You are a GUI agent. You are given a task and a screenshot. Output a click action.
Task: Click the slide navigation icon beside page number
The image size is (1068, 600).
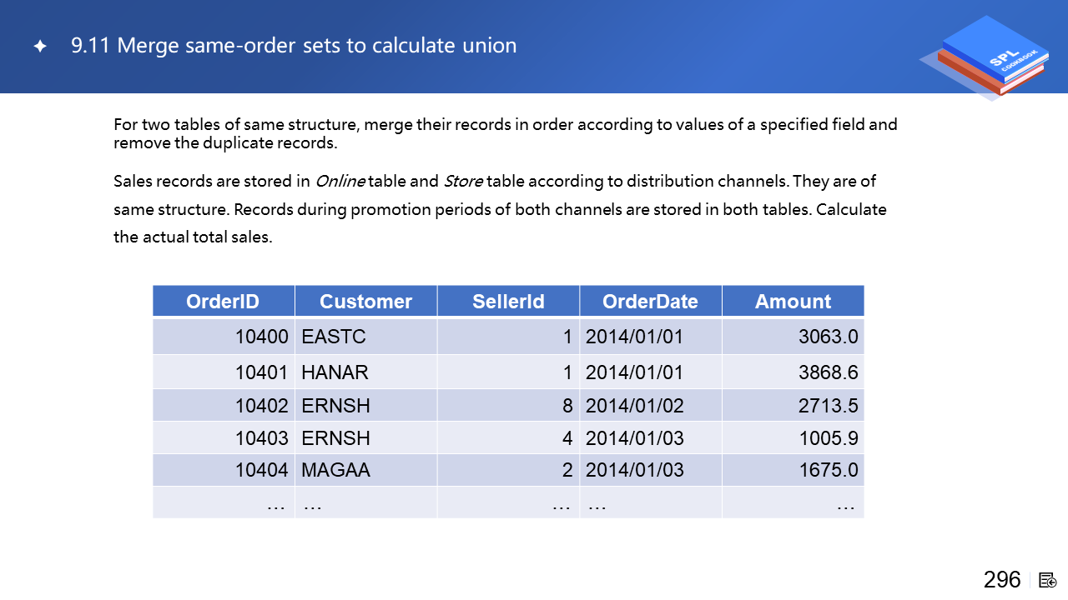(x=1048, y=580)
